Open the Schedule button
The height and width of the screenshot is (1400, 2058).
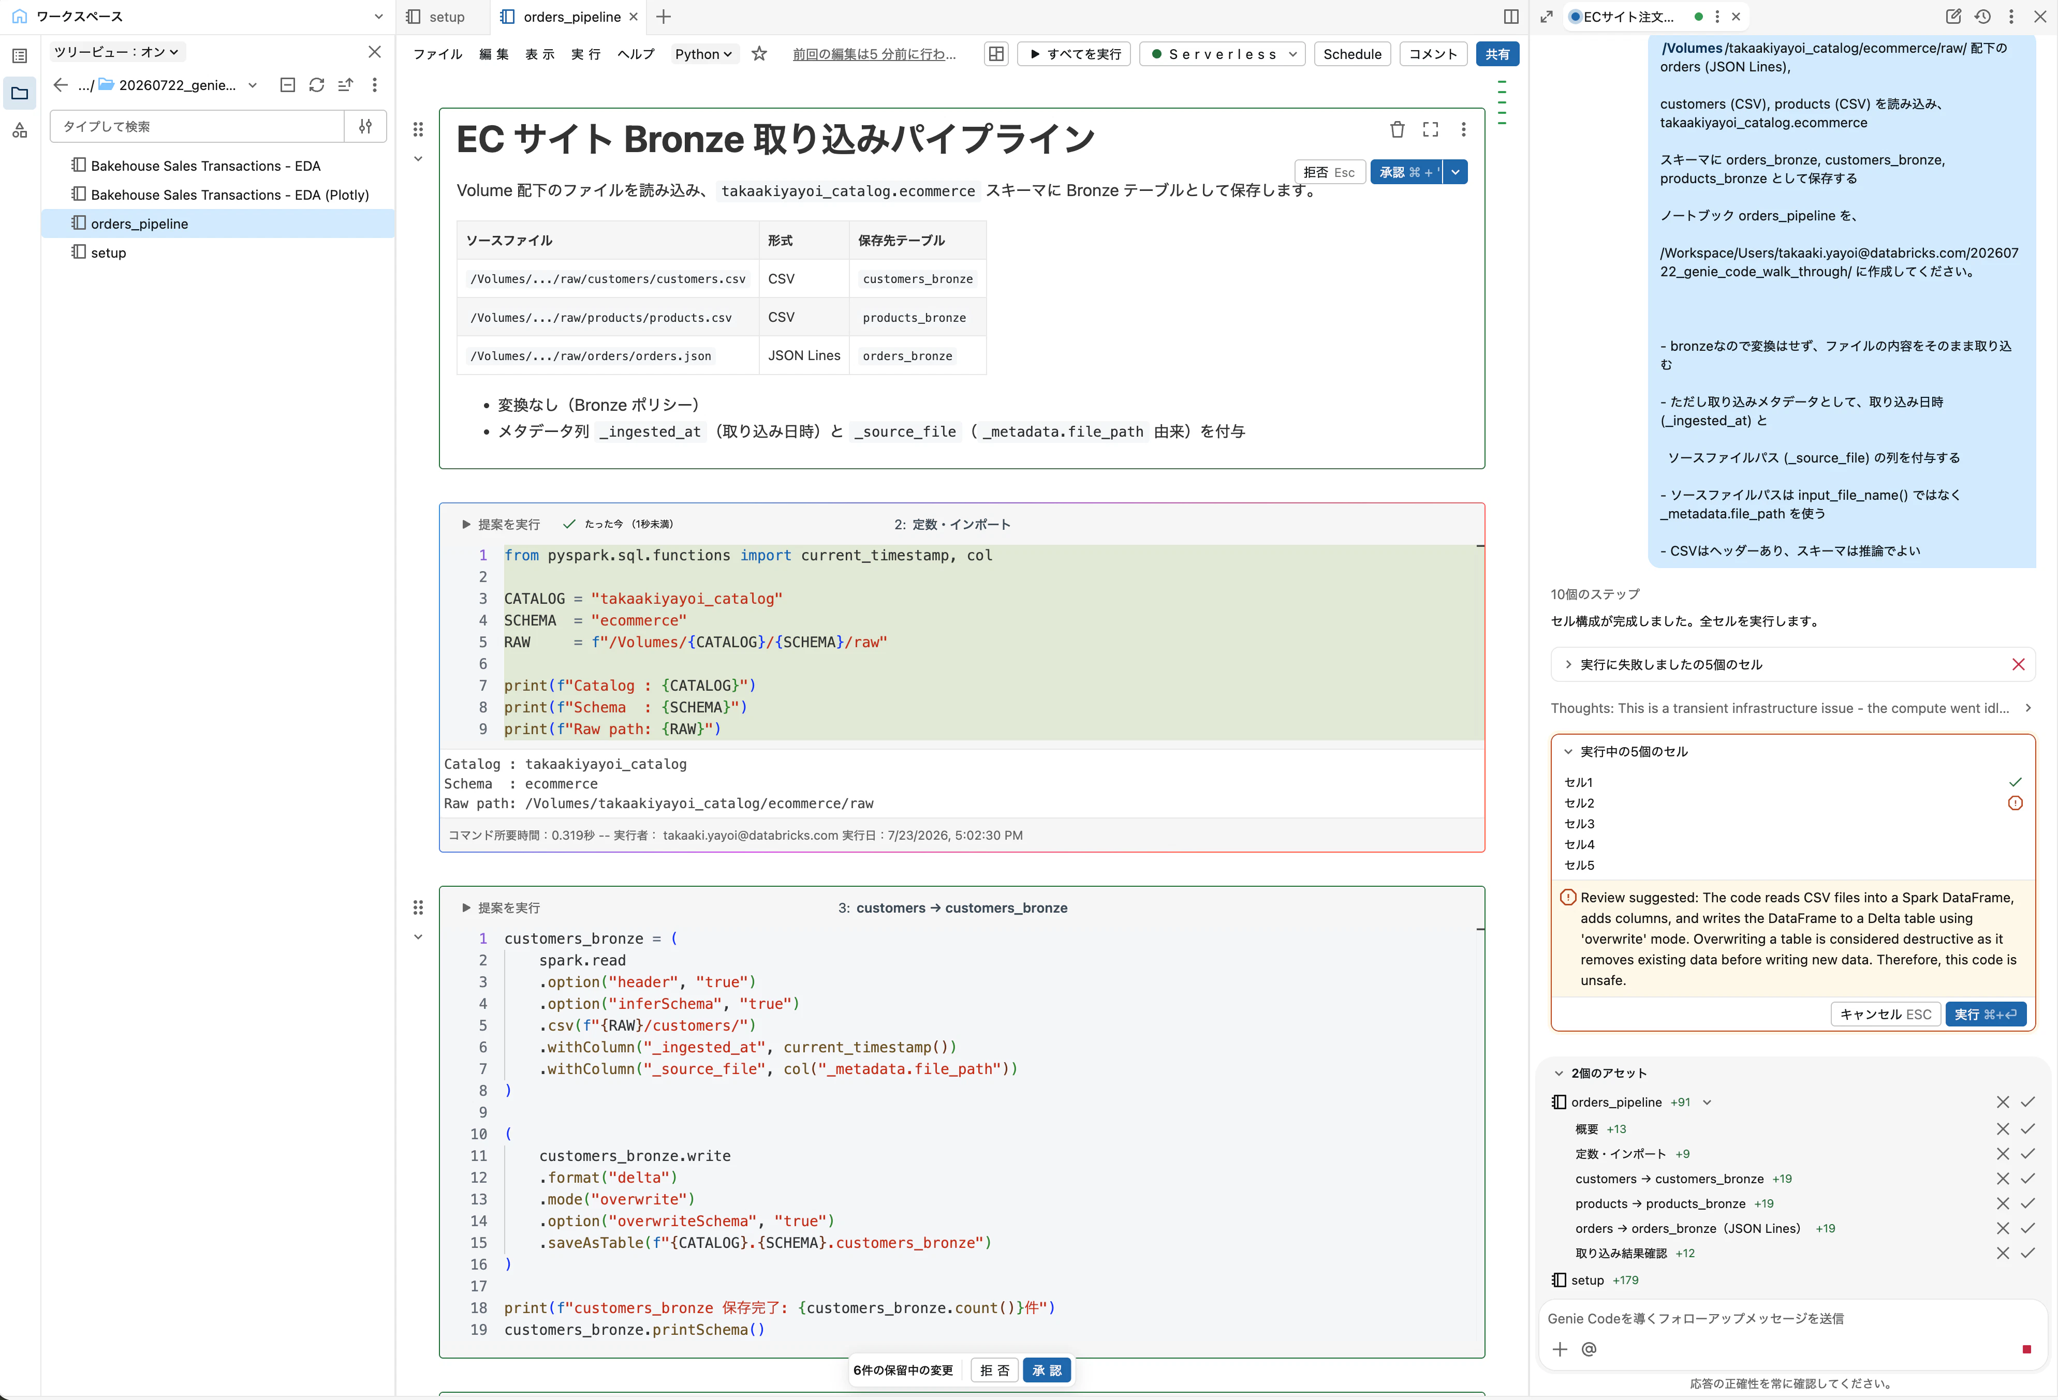(1352, 54)
